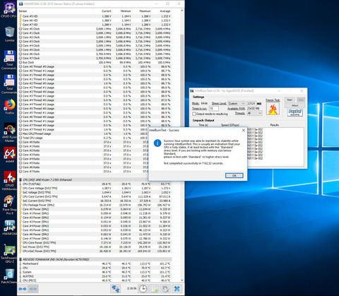
Task: Open HWiNFO remote network sensors icon
Action: coord(116,289)
